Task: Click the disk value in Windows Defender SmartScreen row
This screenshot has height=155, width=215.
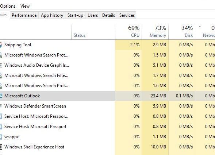Action: pos(186,106)
